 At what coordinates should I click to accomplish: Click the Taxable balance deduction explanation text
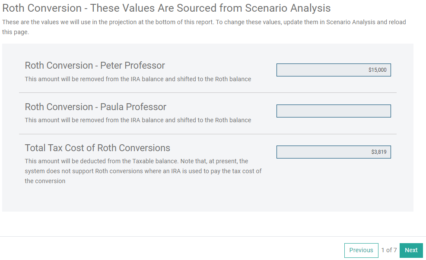pyautogui.click(x=143, y=171)
